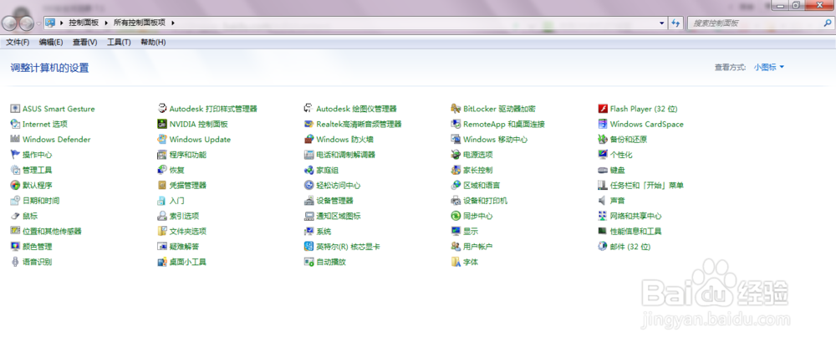Click the 电源选项 icon

pyautogui.click(x=456, y=155)
